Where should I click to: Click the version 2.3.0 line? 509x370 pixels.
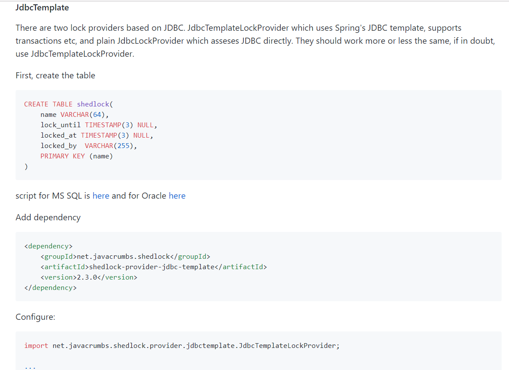click(89, 277)
